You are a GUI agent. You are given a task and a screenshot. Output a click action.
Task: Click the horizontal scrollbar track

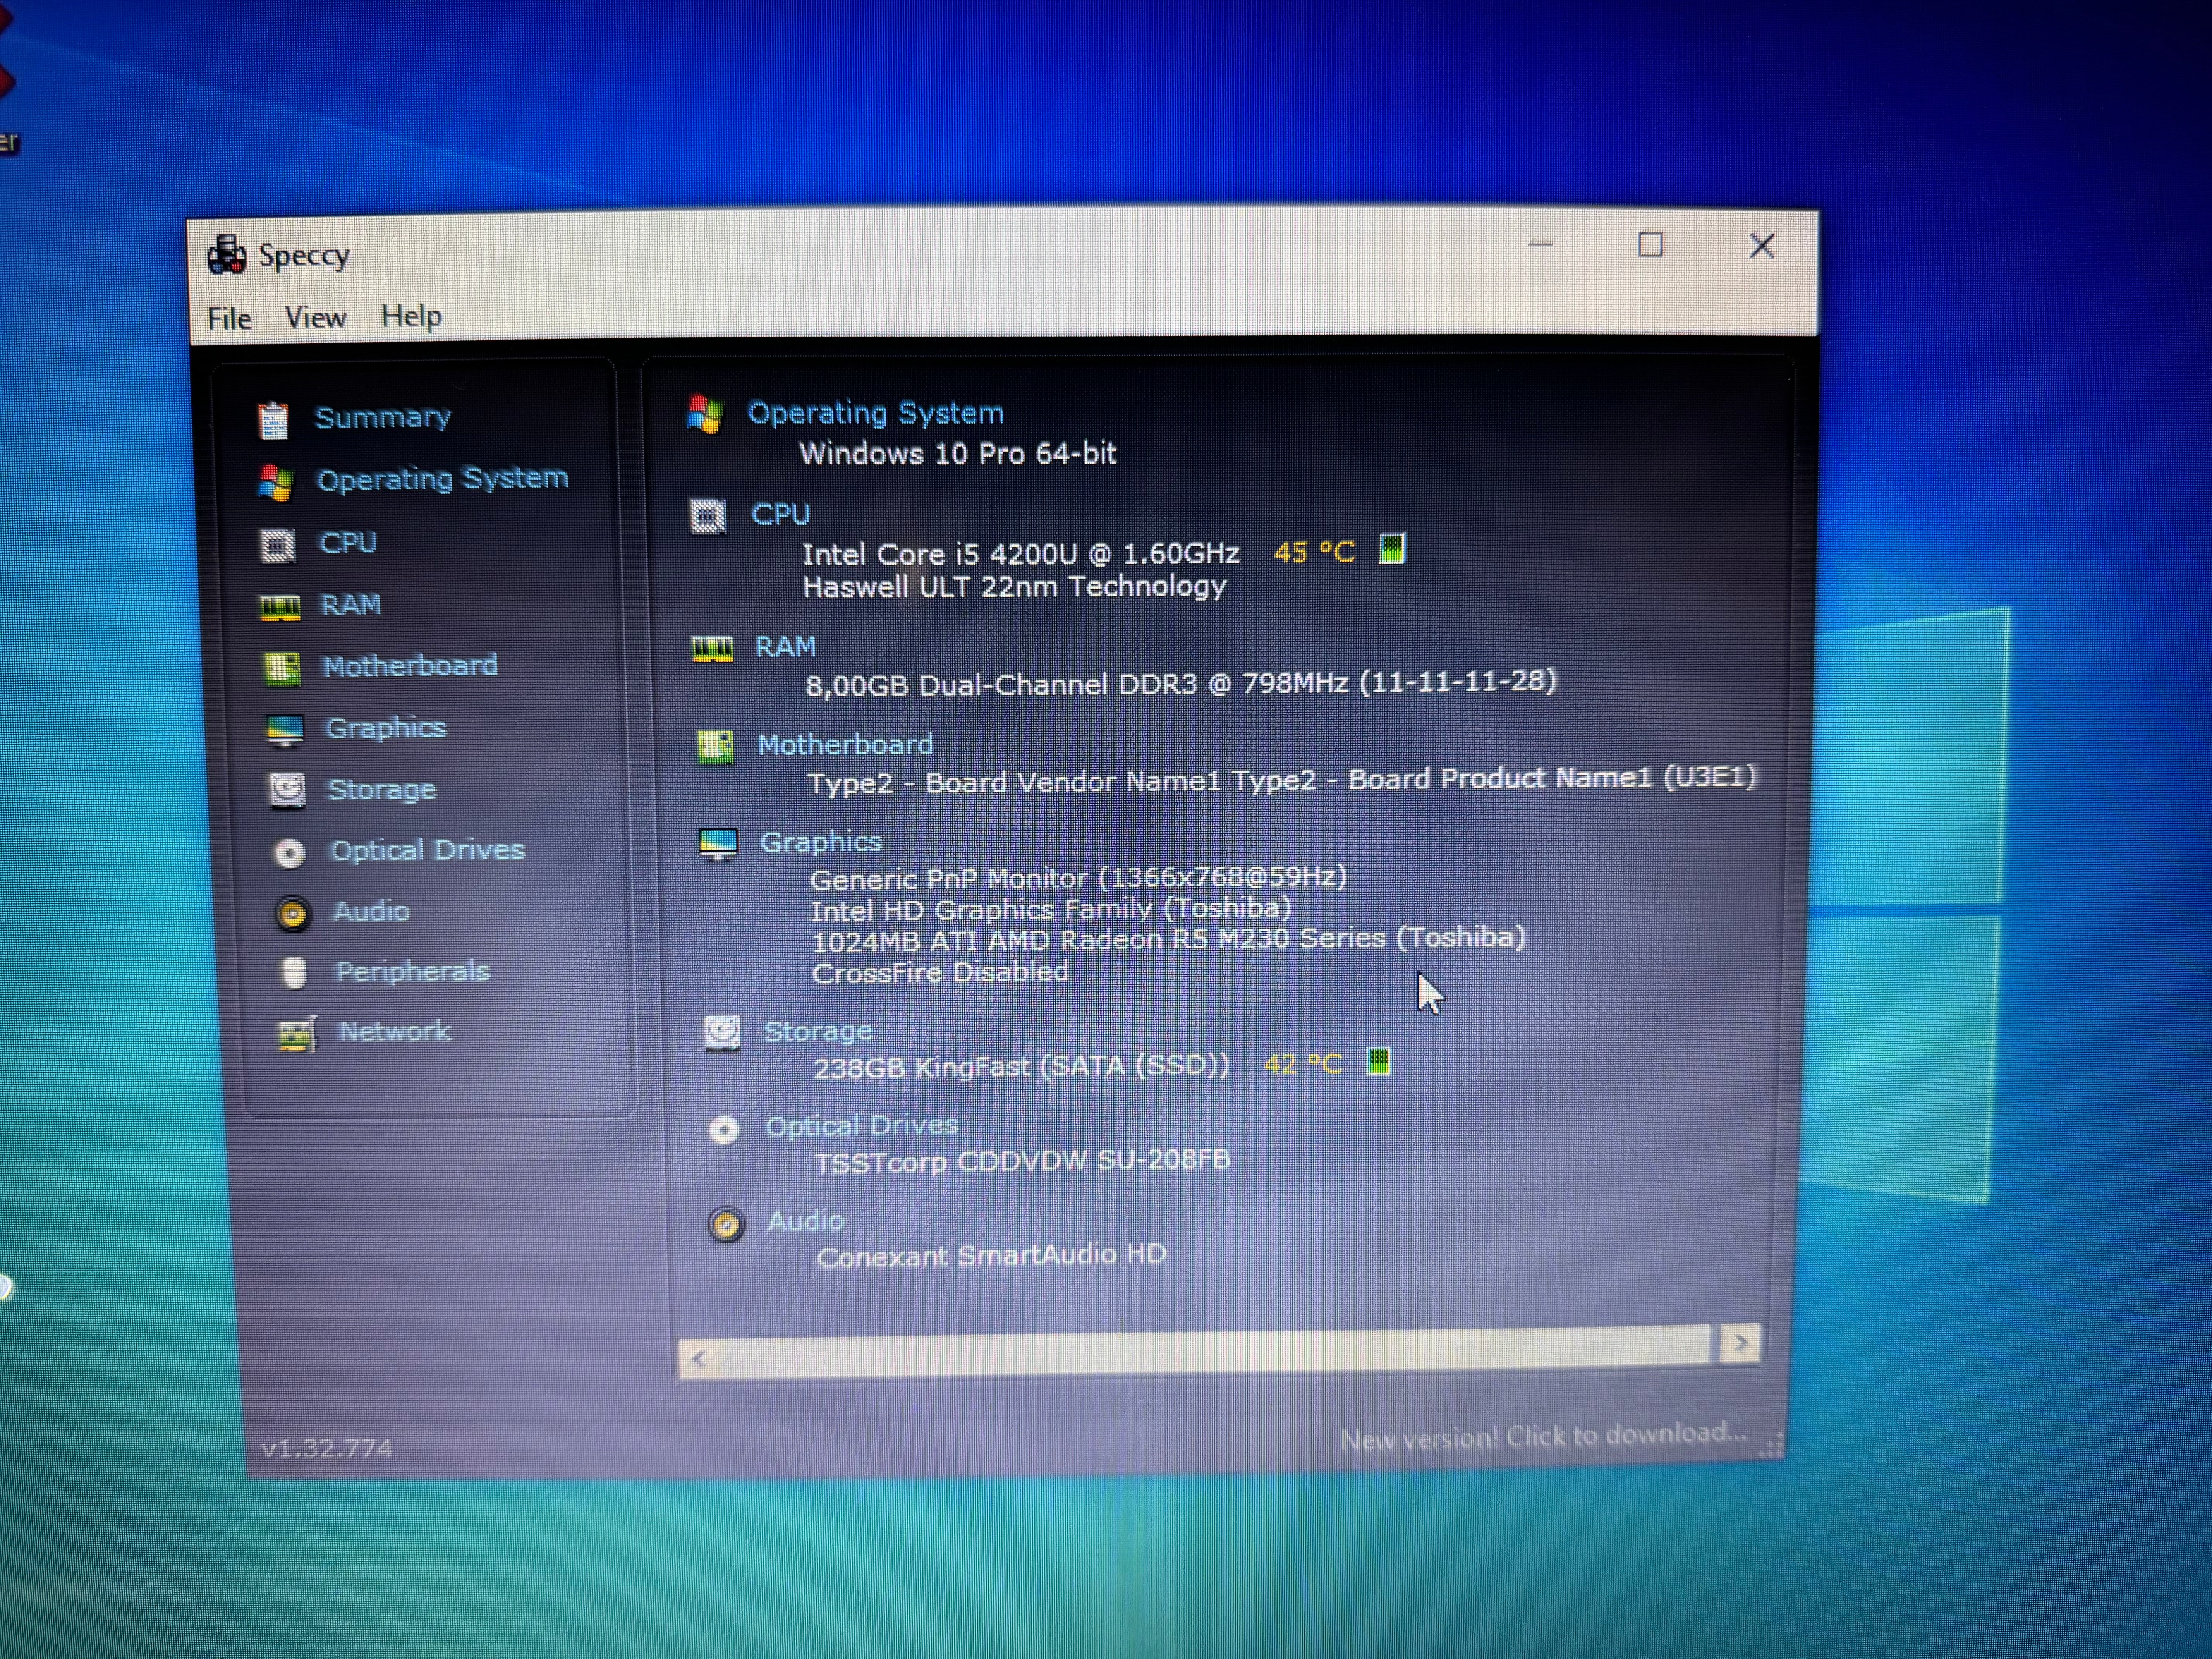[1215, 1351]
